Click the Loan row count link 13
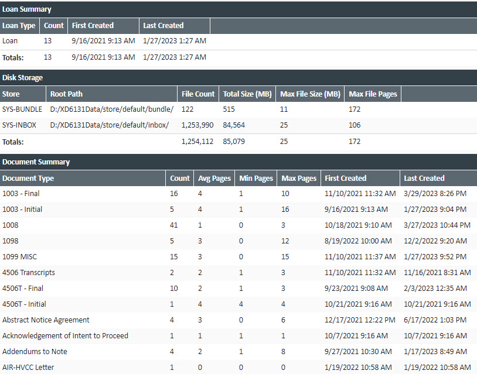The image size is (477, 374). pos(47,41)
